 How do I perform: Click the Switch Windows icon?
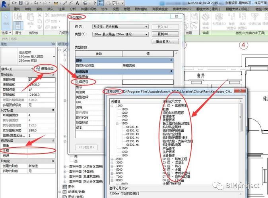coord(115,3)
